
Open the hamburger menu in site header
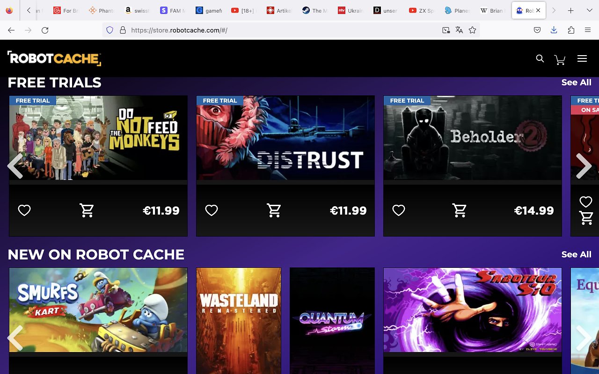click(x=582, y=58)
